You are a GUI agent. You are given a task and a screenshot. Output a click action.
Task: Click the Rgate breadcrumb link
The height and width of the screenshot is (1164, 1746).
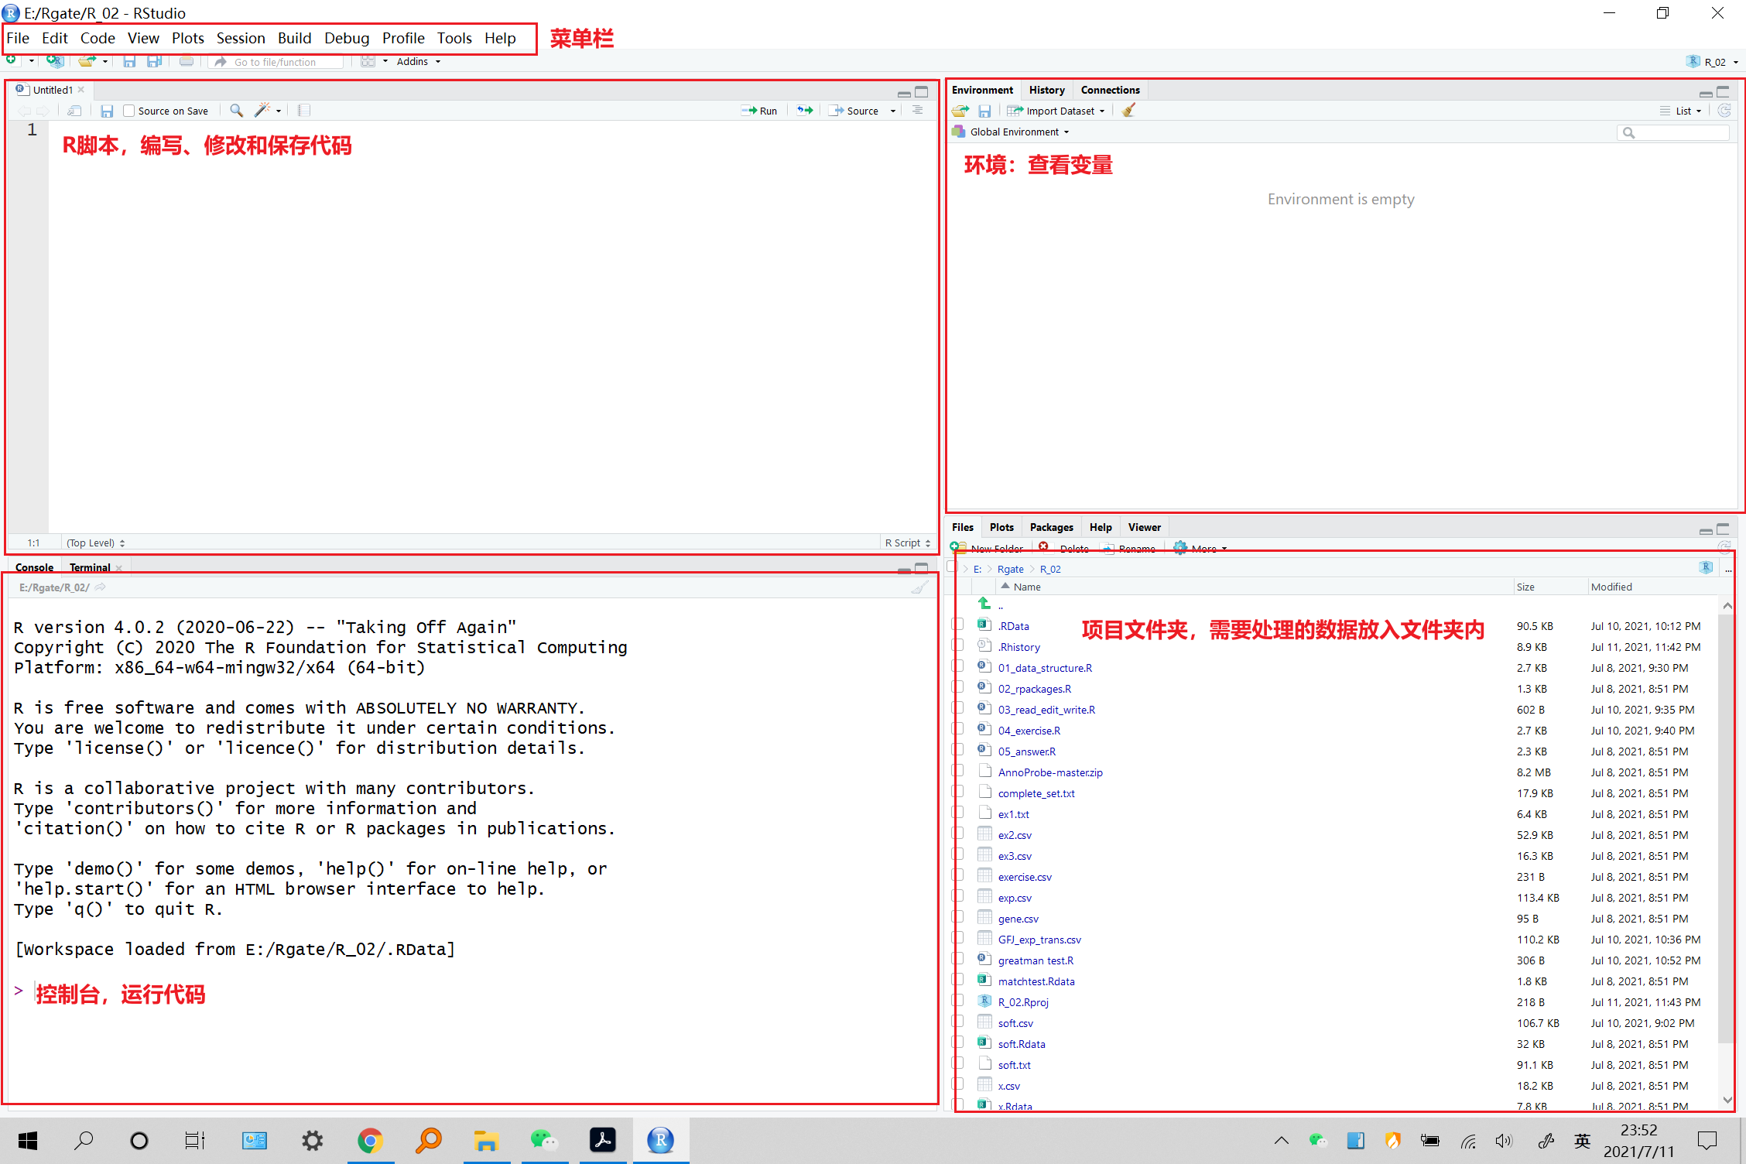[1010, 569]
